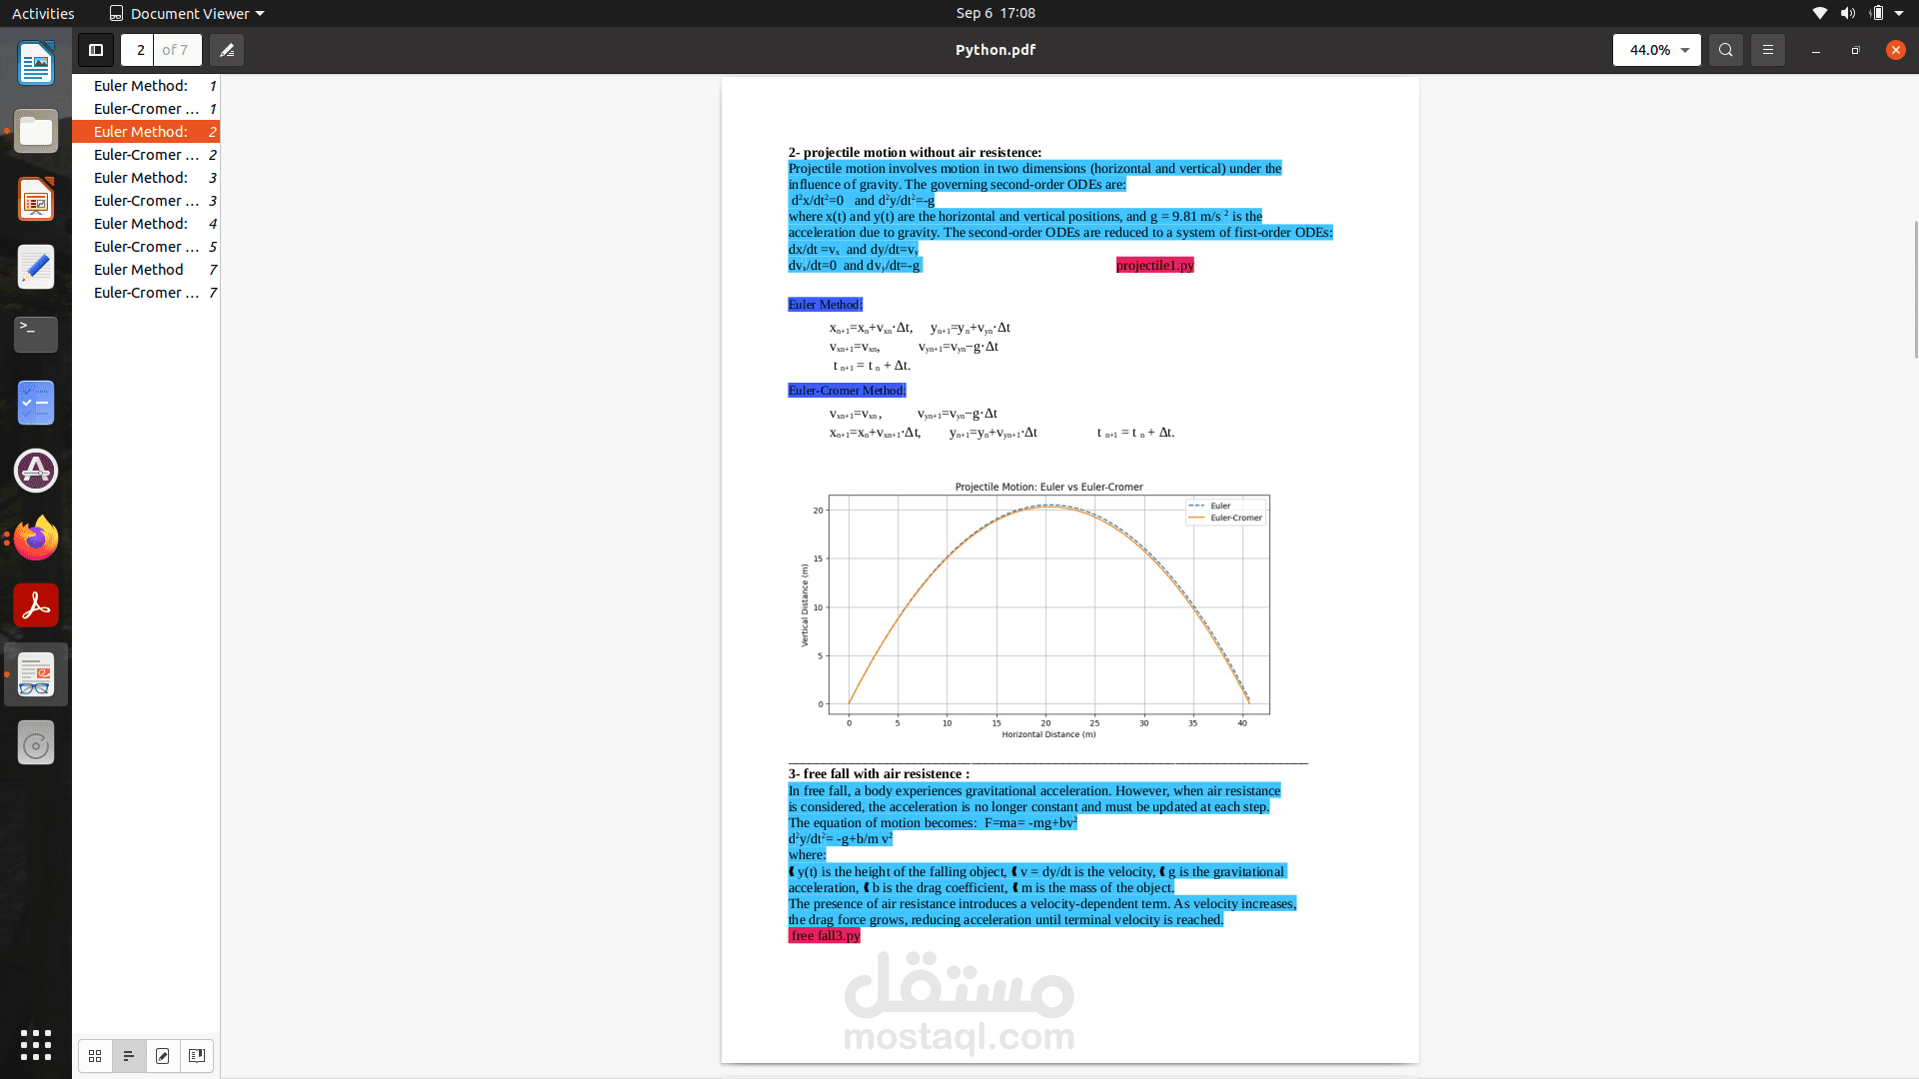This screenshot has width=1919, height=1079.
Task: Switch sidebar to thumbnails view
Action: pyautogui.click(x=95, y=1056)
